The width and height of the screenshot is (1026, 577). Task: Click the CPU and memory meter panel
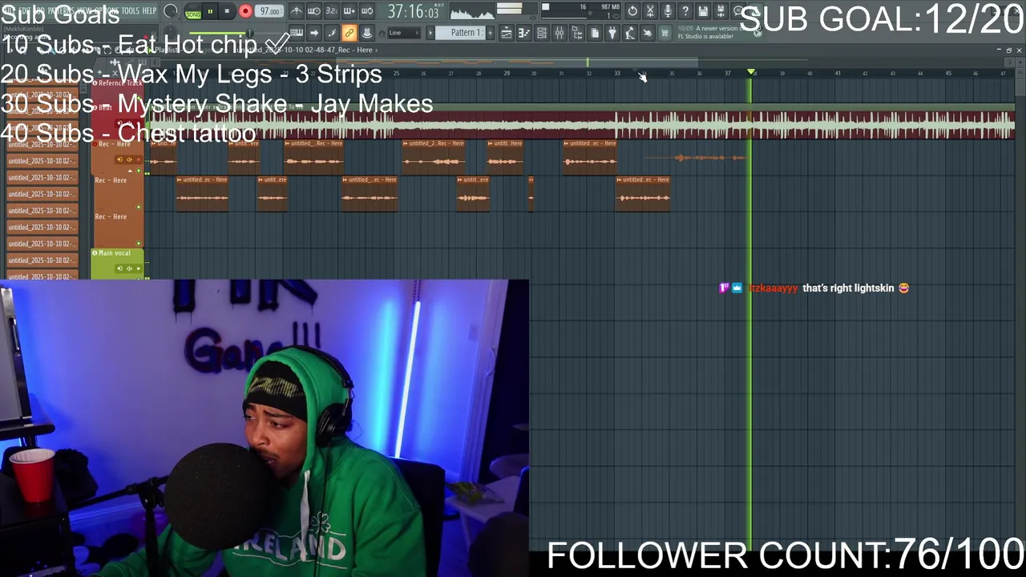pos(581,11)
